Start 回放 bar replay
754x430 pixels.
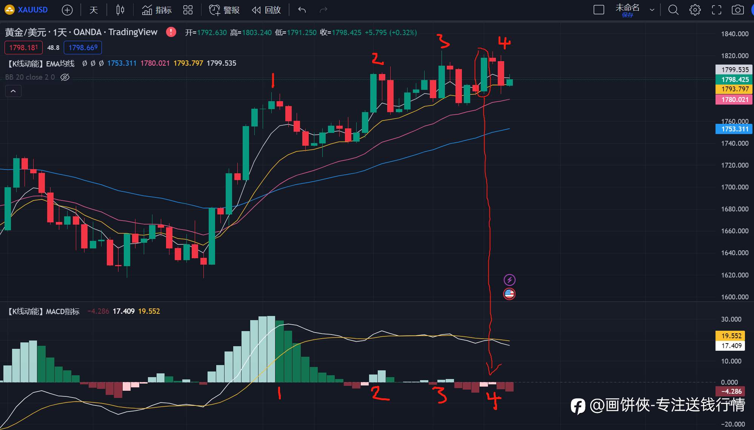pos(266,10)
